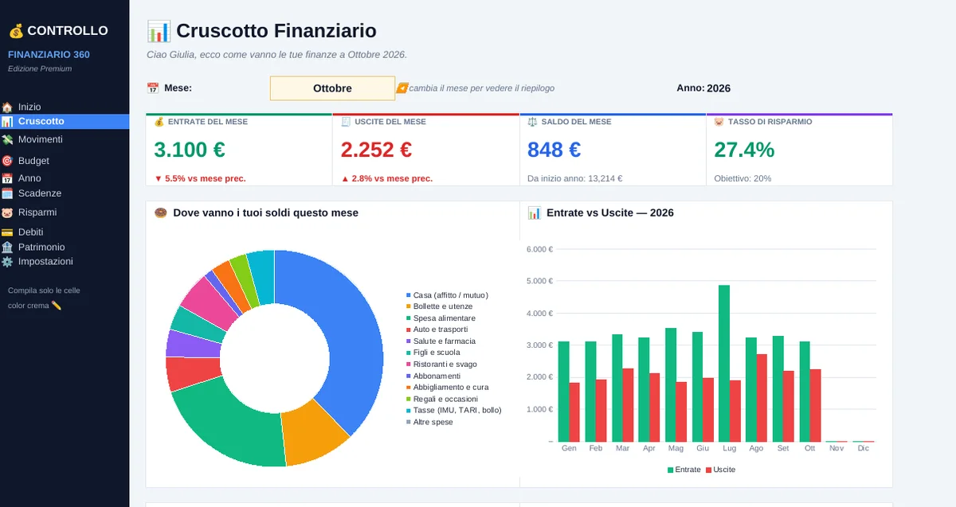Click the calendar icon next to Mese label

tap(153, 88)
